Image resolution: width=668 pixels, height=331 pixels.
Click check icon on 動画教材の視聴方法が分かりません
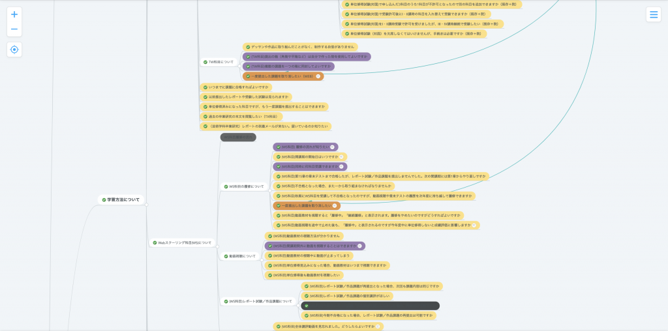coord(269,236)
